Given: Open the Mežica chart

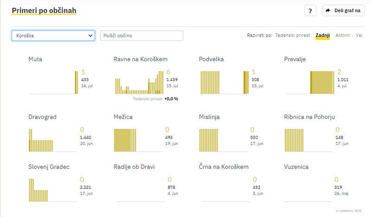Looking at the screenshot, I should click(139, 140).
